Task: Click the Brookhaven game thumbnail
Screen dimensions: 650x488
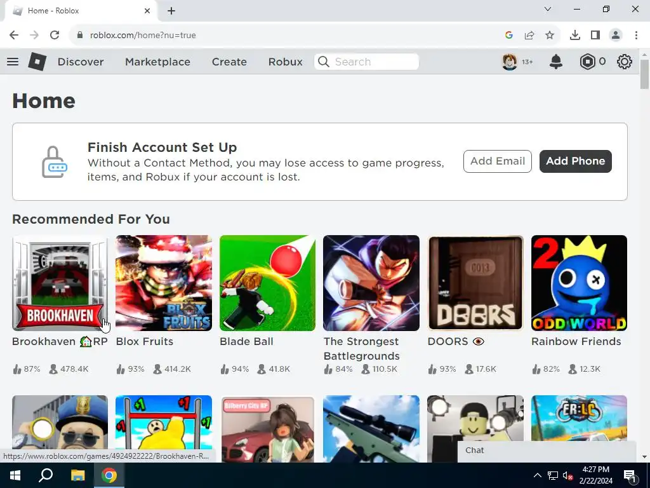Action: (x=60, y=283)
